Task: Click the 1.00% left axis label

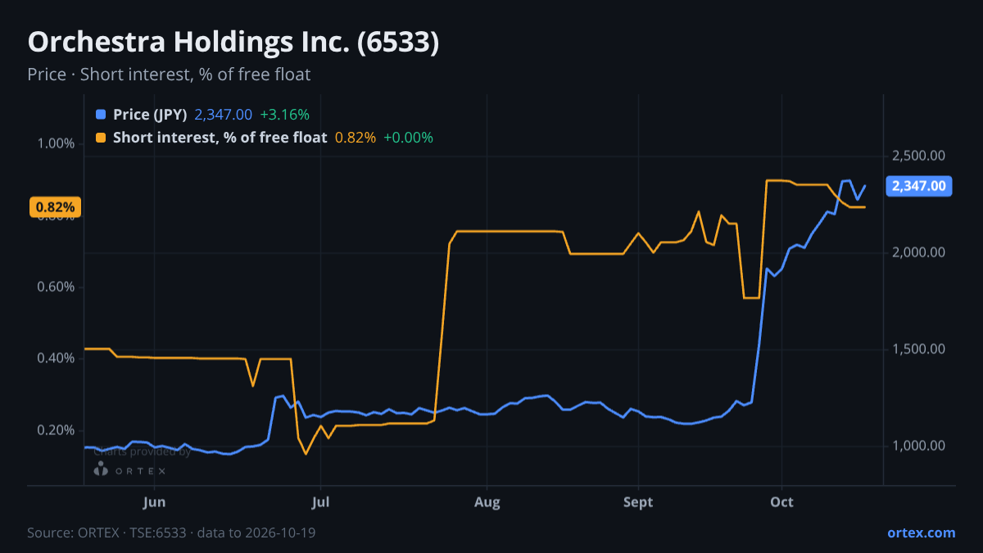Action: (x=57, y=143)
